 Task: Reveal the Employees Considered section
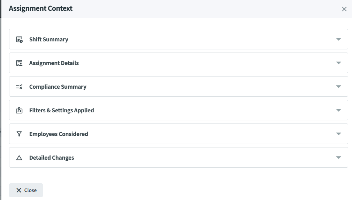[x=59, y=134]
